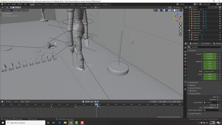Hide Sphere.005 using its eye icon
This screenshot has width=222, height=125.
click(x=220, y=21)
